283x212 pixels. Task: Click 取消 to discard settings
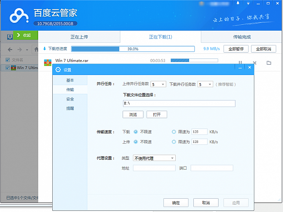(x=206, y=203)
